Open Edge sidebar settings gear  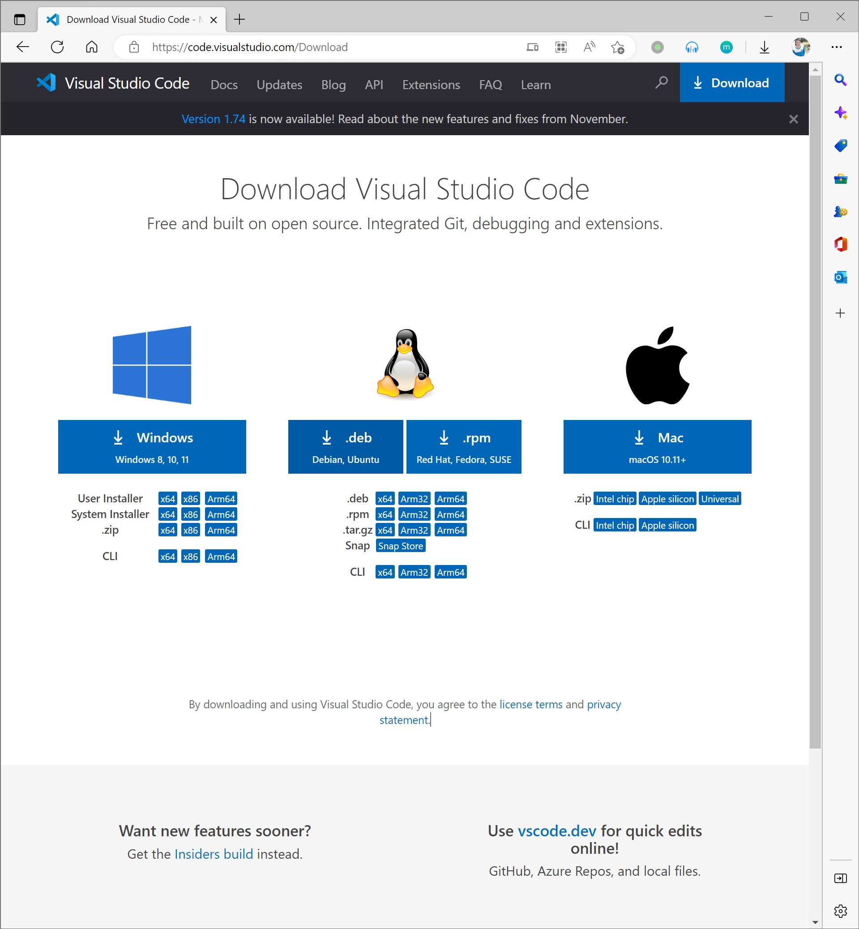point(840,911)
